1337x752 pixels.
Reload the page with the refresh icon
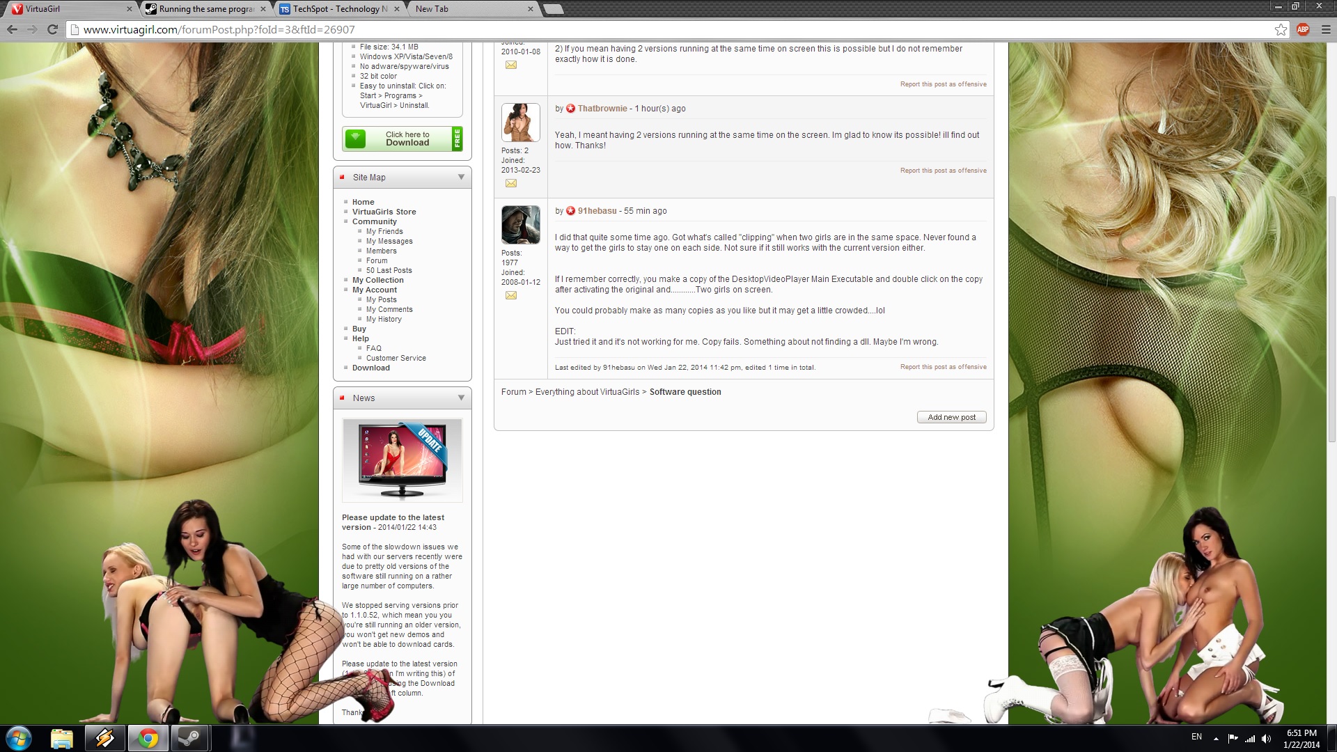coord(52,29)
